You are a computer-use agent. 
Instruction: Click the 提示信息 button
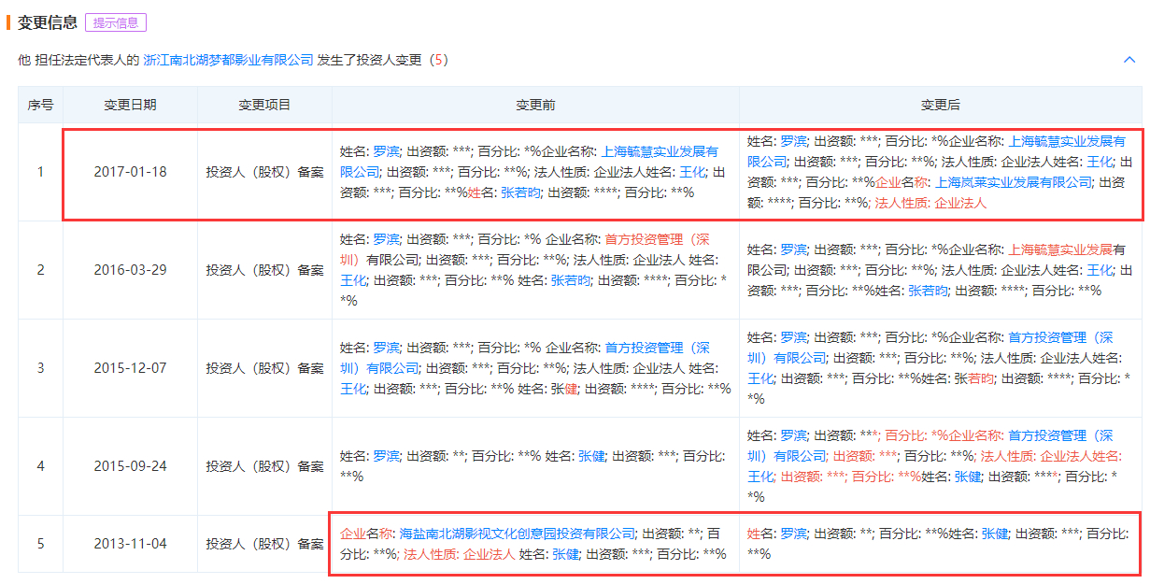point(116,23)
